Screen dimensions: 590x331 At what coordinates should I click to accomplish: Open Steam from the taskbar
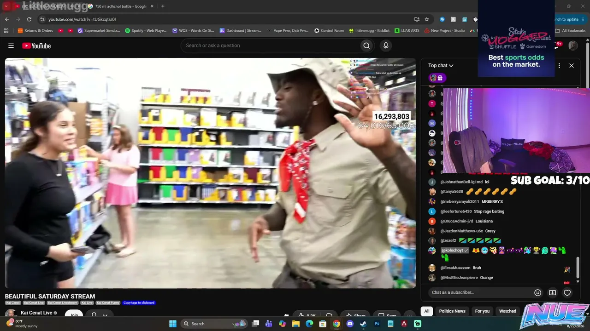(363, 324)
